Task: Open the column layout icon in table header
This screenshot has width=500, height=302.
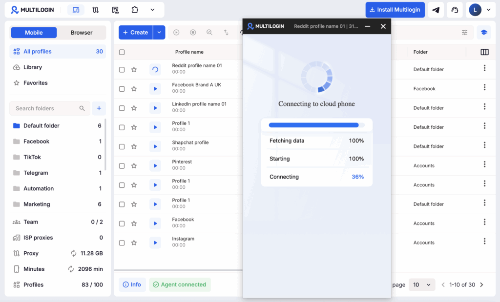Action: point(484,52)
